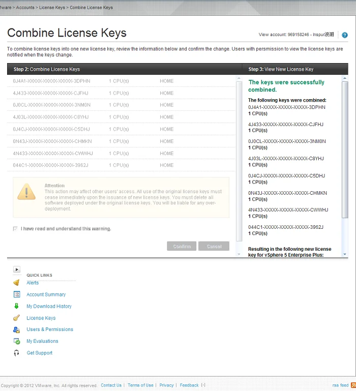Expand the Quick Links arrow button

[17, 269]
